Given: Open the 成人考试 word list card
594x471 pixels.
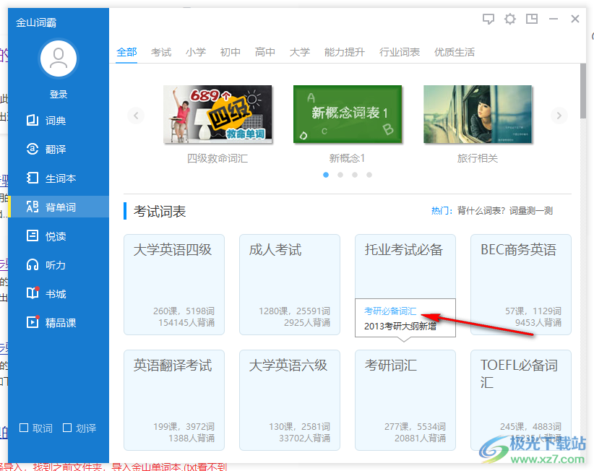Looking at the screenshot, I should [x=290, y=285].
